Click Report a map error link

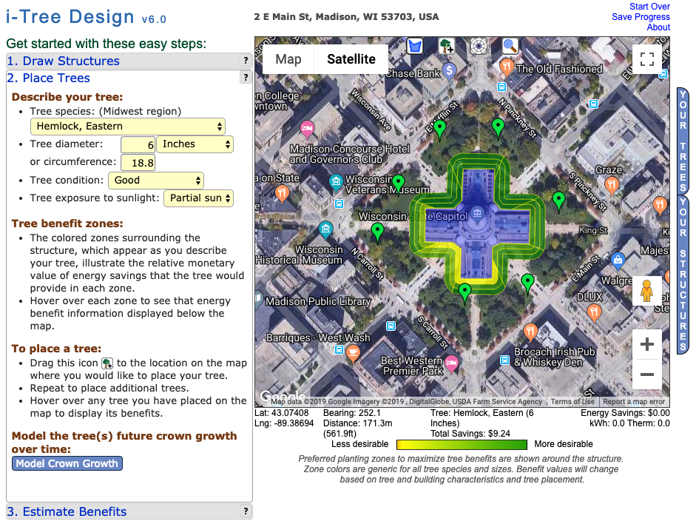[x=633, y=401]
